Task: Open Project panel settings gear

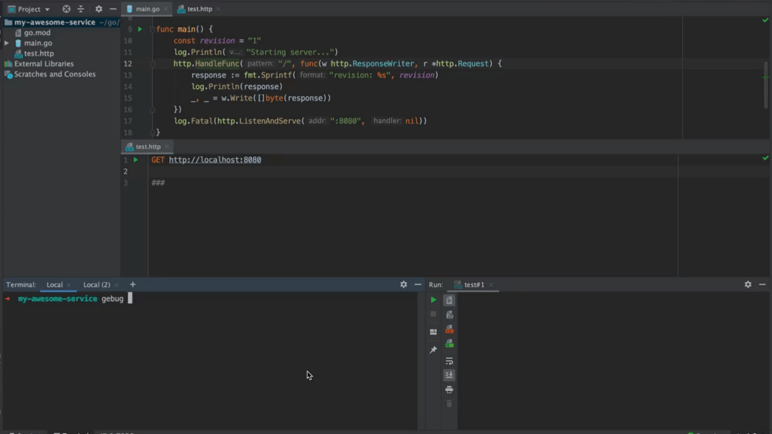Action: (99, 9)
